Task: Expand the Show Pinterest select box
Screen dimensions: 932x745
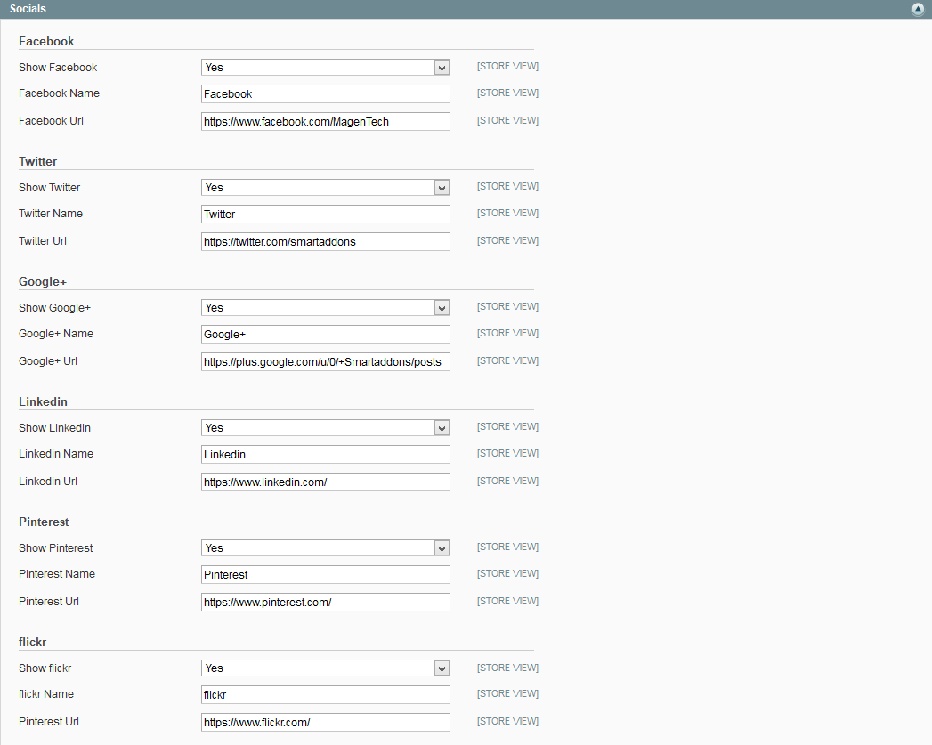Action: click(x=325, y=548)
